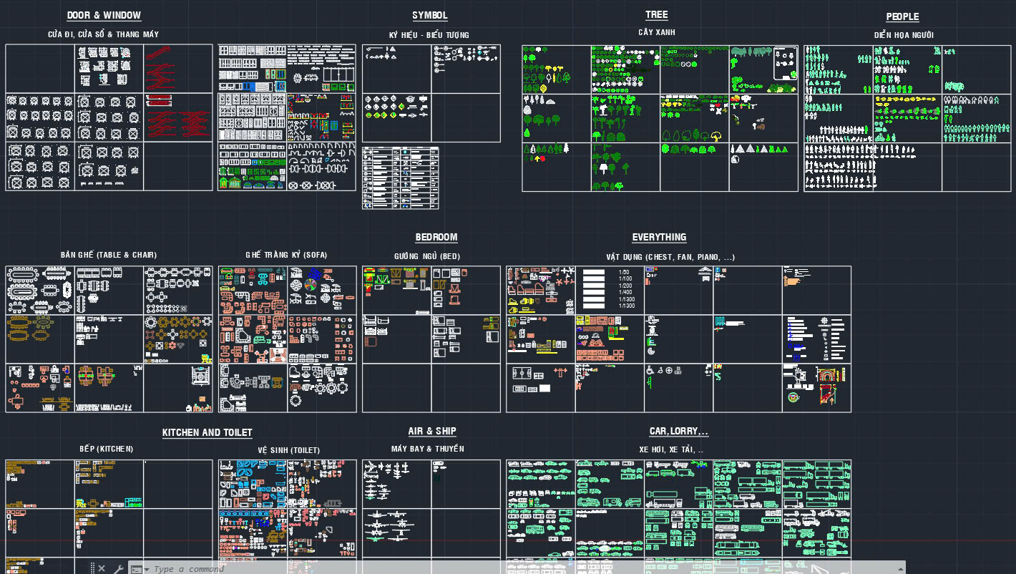This screenshot has width=1016, height=574.
Task: Open recent commands dropdown beside the command prompt
Action: point(147,569)
